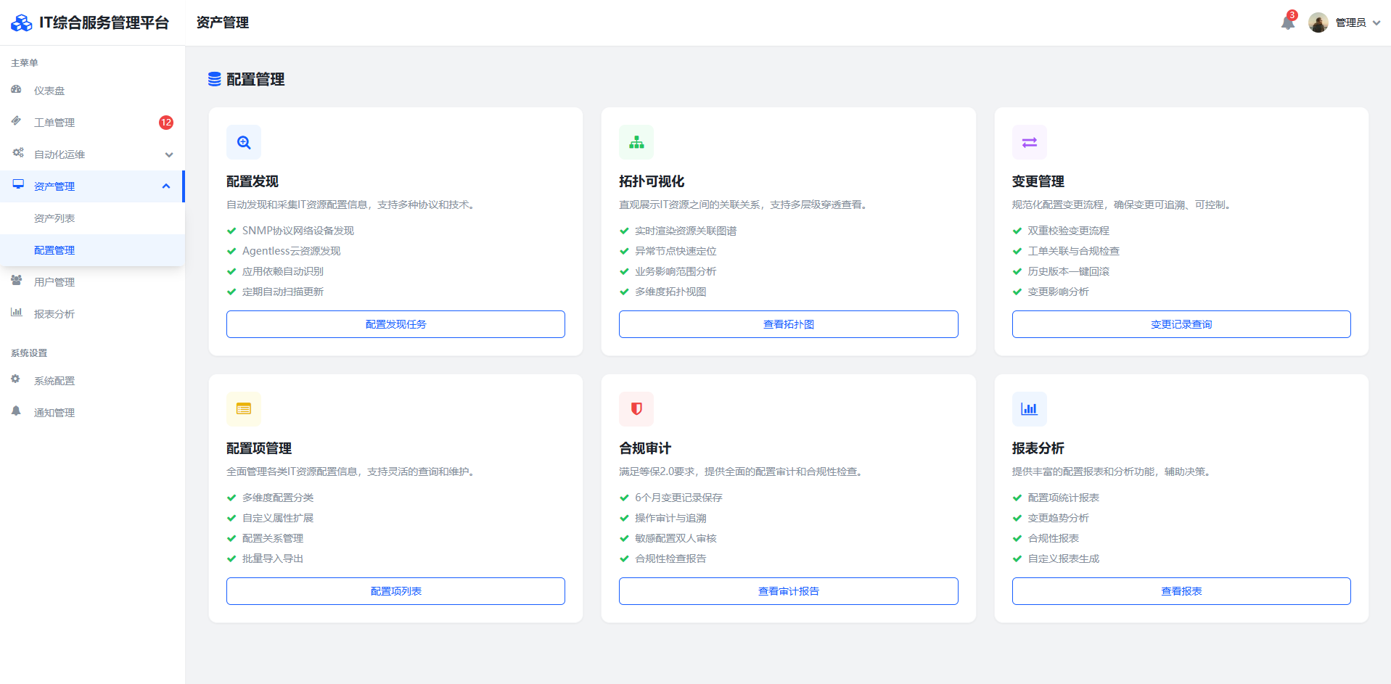
Task: Click the 查看审计报告 button
Action: (x=788, y=591)
